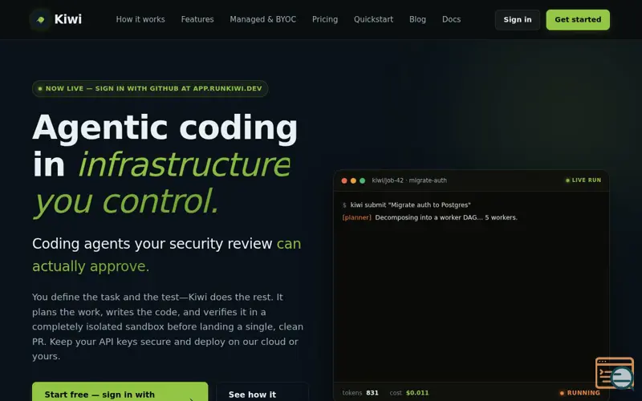Click the See how it button
642x401 pixels.
coord(262,392)
